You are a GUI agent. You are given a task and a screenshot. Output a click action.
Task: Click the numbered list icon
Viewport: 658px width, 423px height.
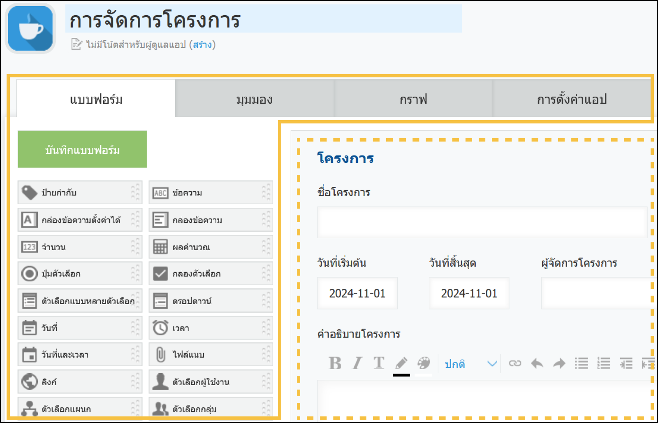pos(603,363)
